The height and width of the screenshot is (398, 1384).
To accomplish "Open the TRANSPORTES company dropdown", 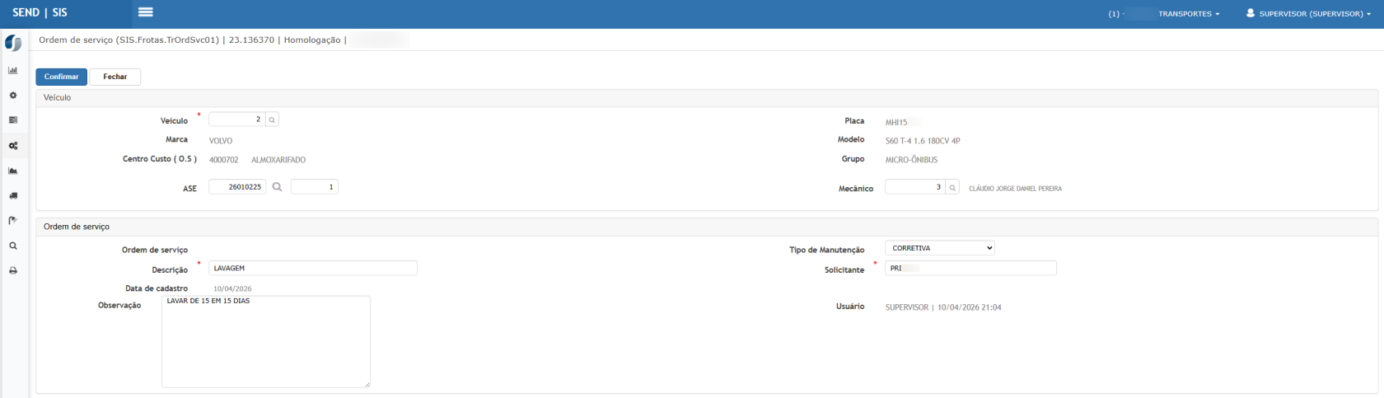I will 1189,14.
